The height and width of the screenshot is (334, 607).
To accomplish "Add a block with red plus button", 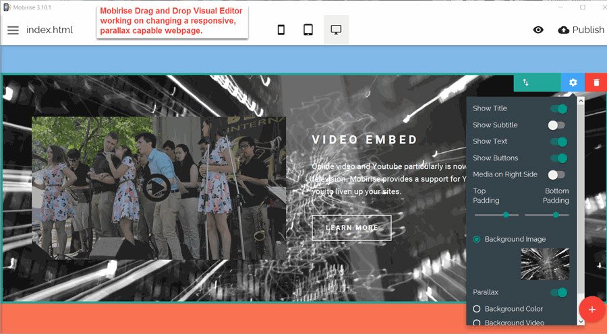I will pyautogui.click(x=592, y=309).
